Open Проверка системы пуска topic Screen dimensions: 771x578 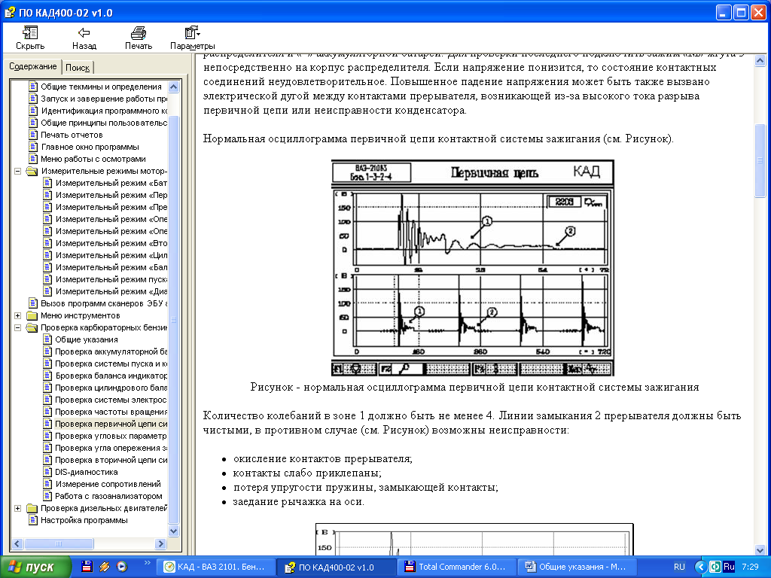coord(111,364)
